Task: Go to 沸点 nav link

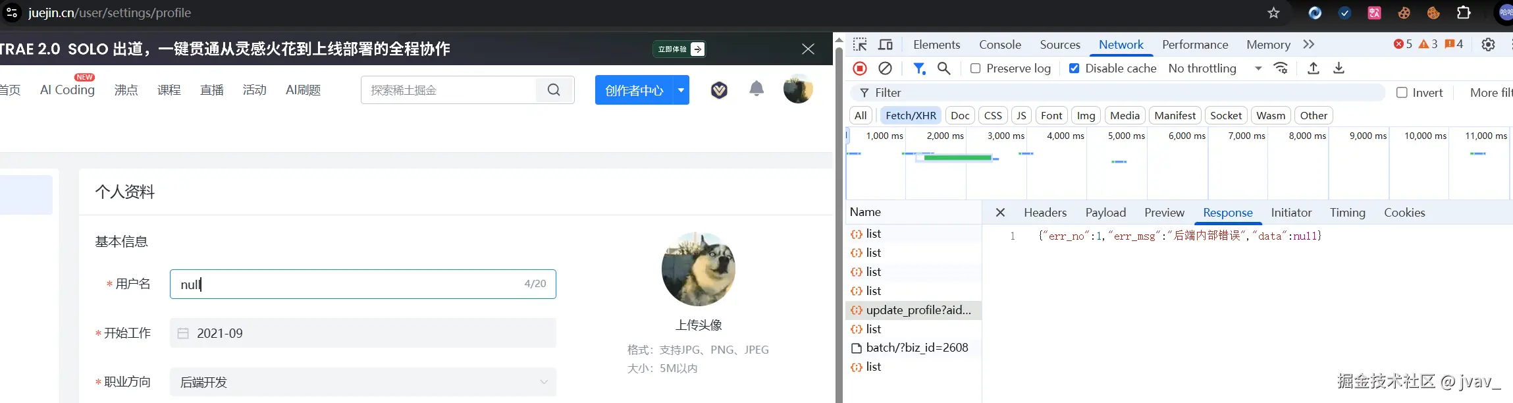Action: pos(126,90)
